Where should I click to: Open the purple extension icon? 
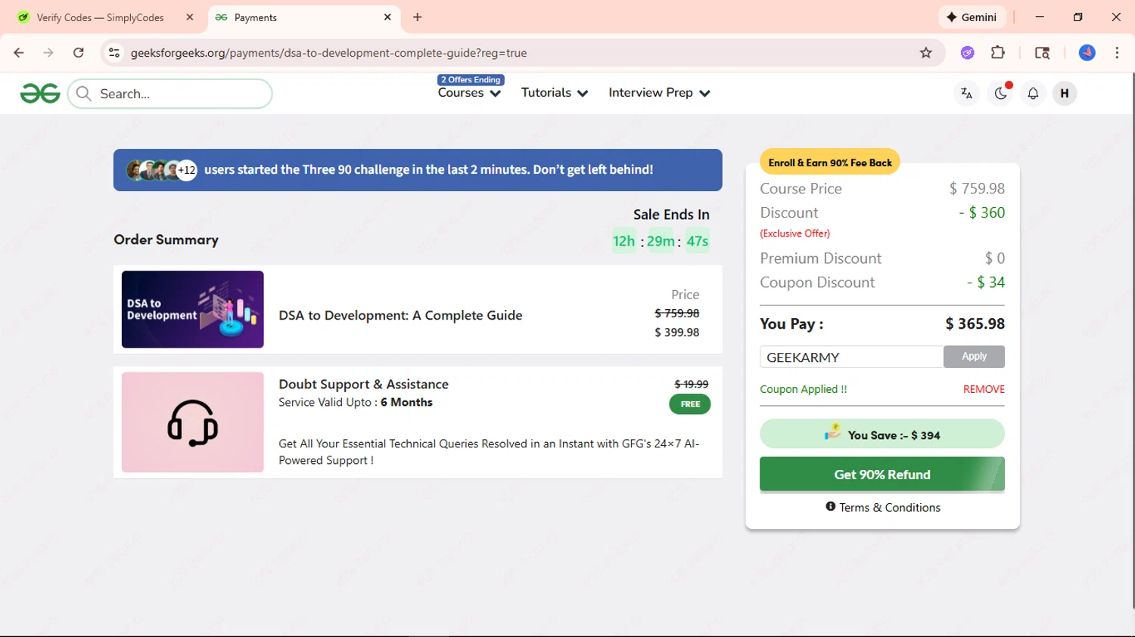click(x=967, y=53)
